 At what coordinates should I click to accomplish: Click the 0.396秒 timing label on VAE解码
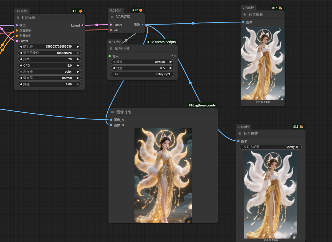116,10
